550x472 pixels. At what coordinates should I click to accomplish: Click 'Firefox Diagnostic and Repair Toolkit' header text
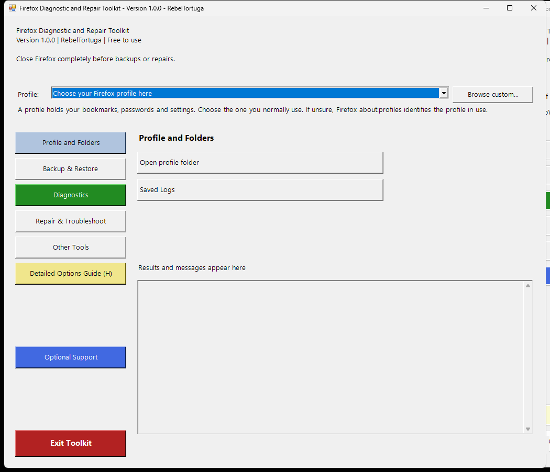pyautogui.click(x=73, y=30)
